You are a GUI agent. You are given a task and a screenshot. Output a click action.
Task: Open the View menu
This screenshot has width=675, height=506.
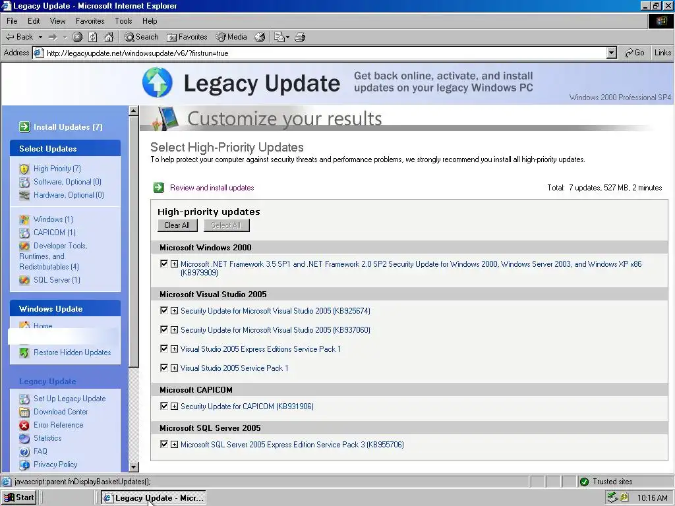pos(58,20)
